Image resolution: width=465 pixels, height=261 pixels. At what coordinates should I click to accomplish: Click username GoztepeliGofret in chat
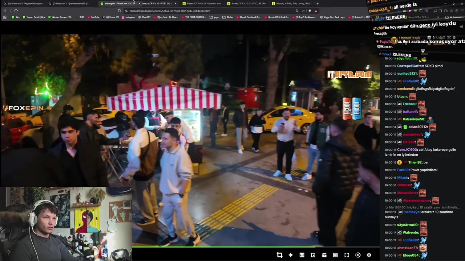(x=410, y=66)
